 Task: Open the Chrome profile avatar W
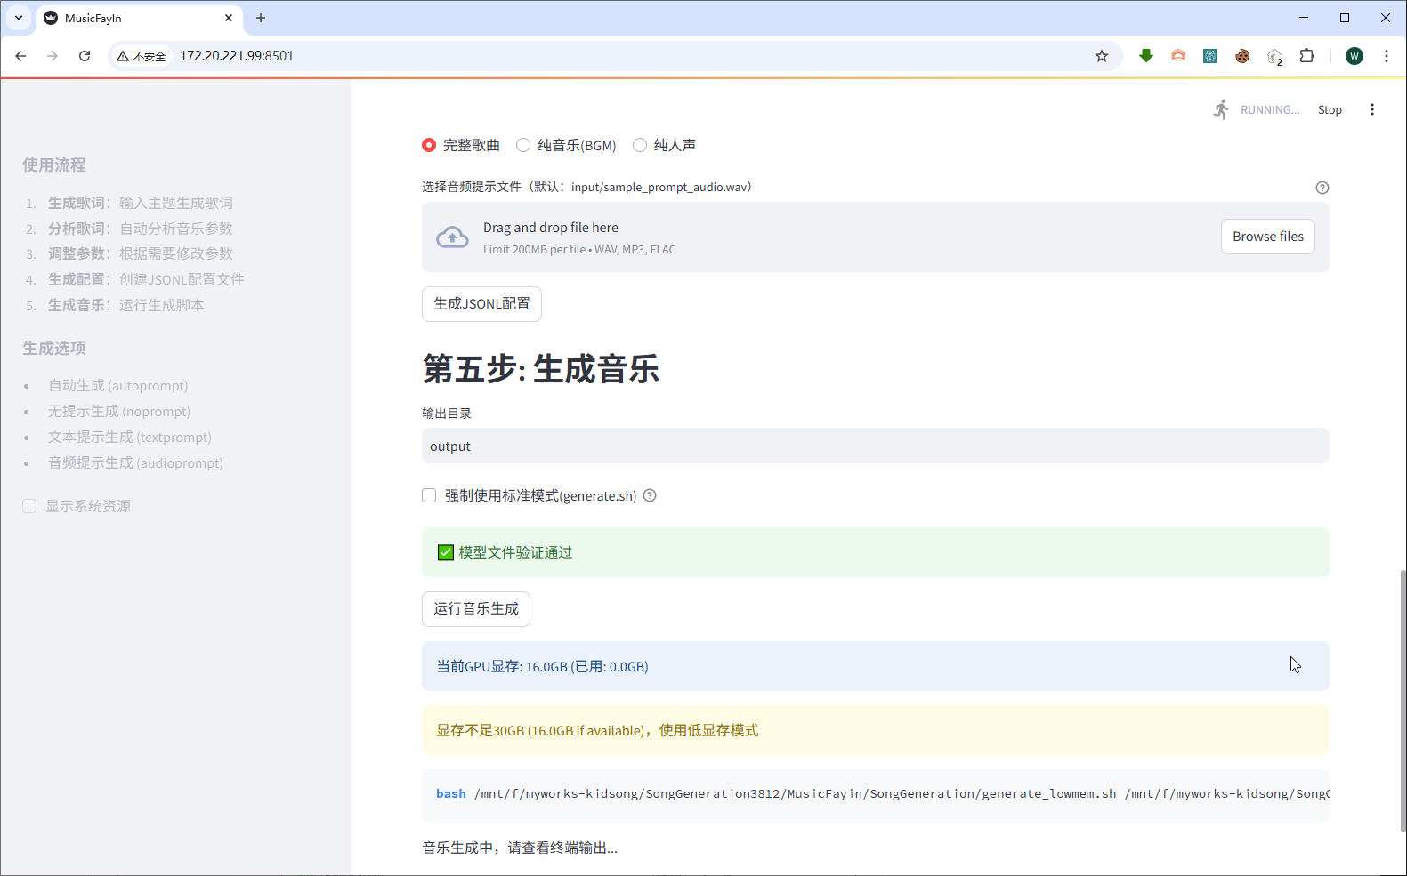point(1354,56)
